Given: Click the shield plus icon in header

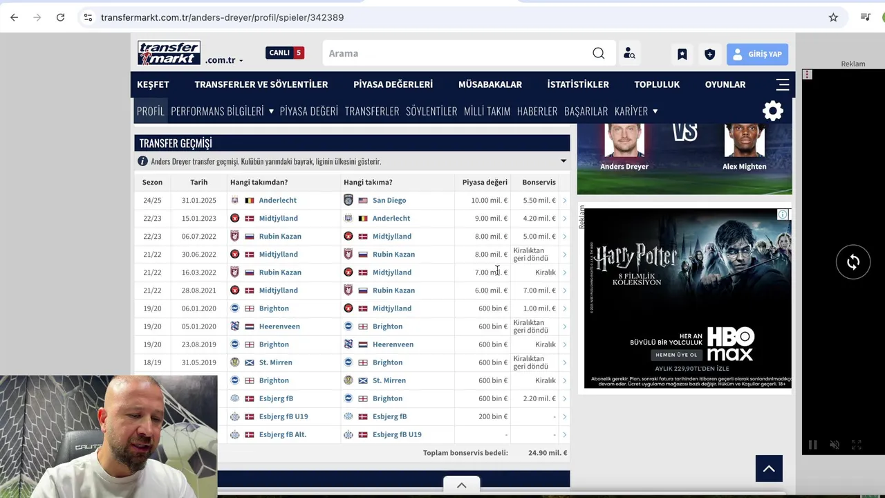Looking at the screenshot, I should [709, 54].
